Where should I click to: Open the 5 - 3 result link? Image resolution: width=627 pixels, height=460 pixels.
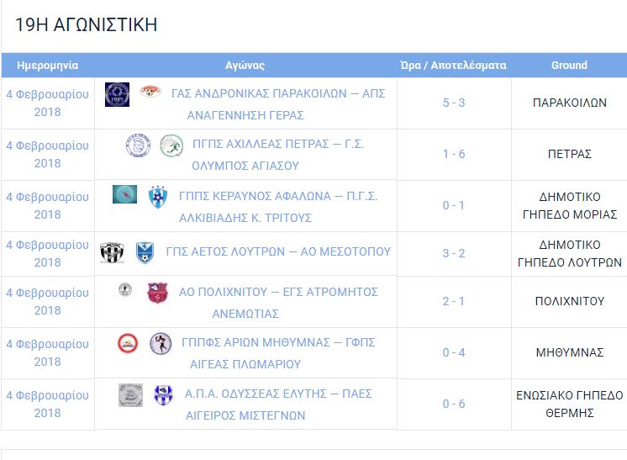454,103
